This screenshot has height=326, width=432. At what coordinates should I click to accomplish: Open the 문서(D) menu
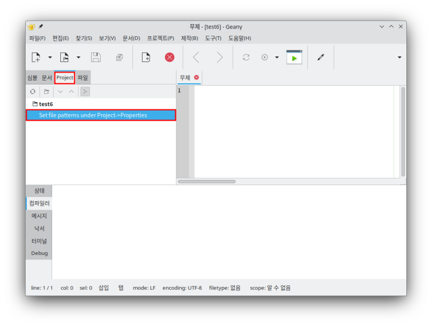click(x=131, y=39)
